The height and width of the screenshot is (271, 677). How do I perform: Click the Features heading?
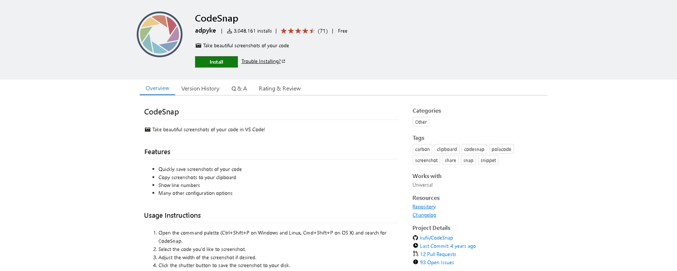(157, 152)
